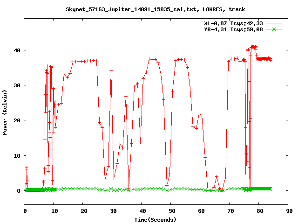Click the green legend line sample
This screenshot has height=224, width=298.
tap(274, 29)
